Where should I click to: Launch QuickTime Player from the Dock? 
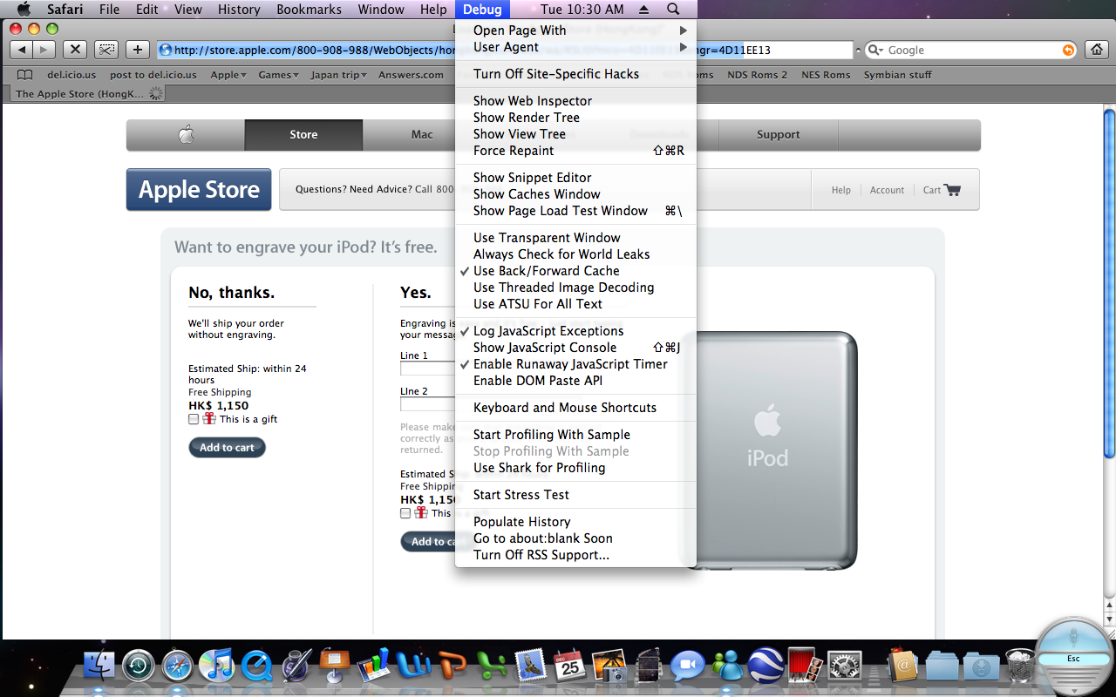[x=256, y=667]
